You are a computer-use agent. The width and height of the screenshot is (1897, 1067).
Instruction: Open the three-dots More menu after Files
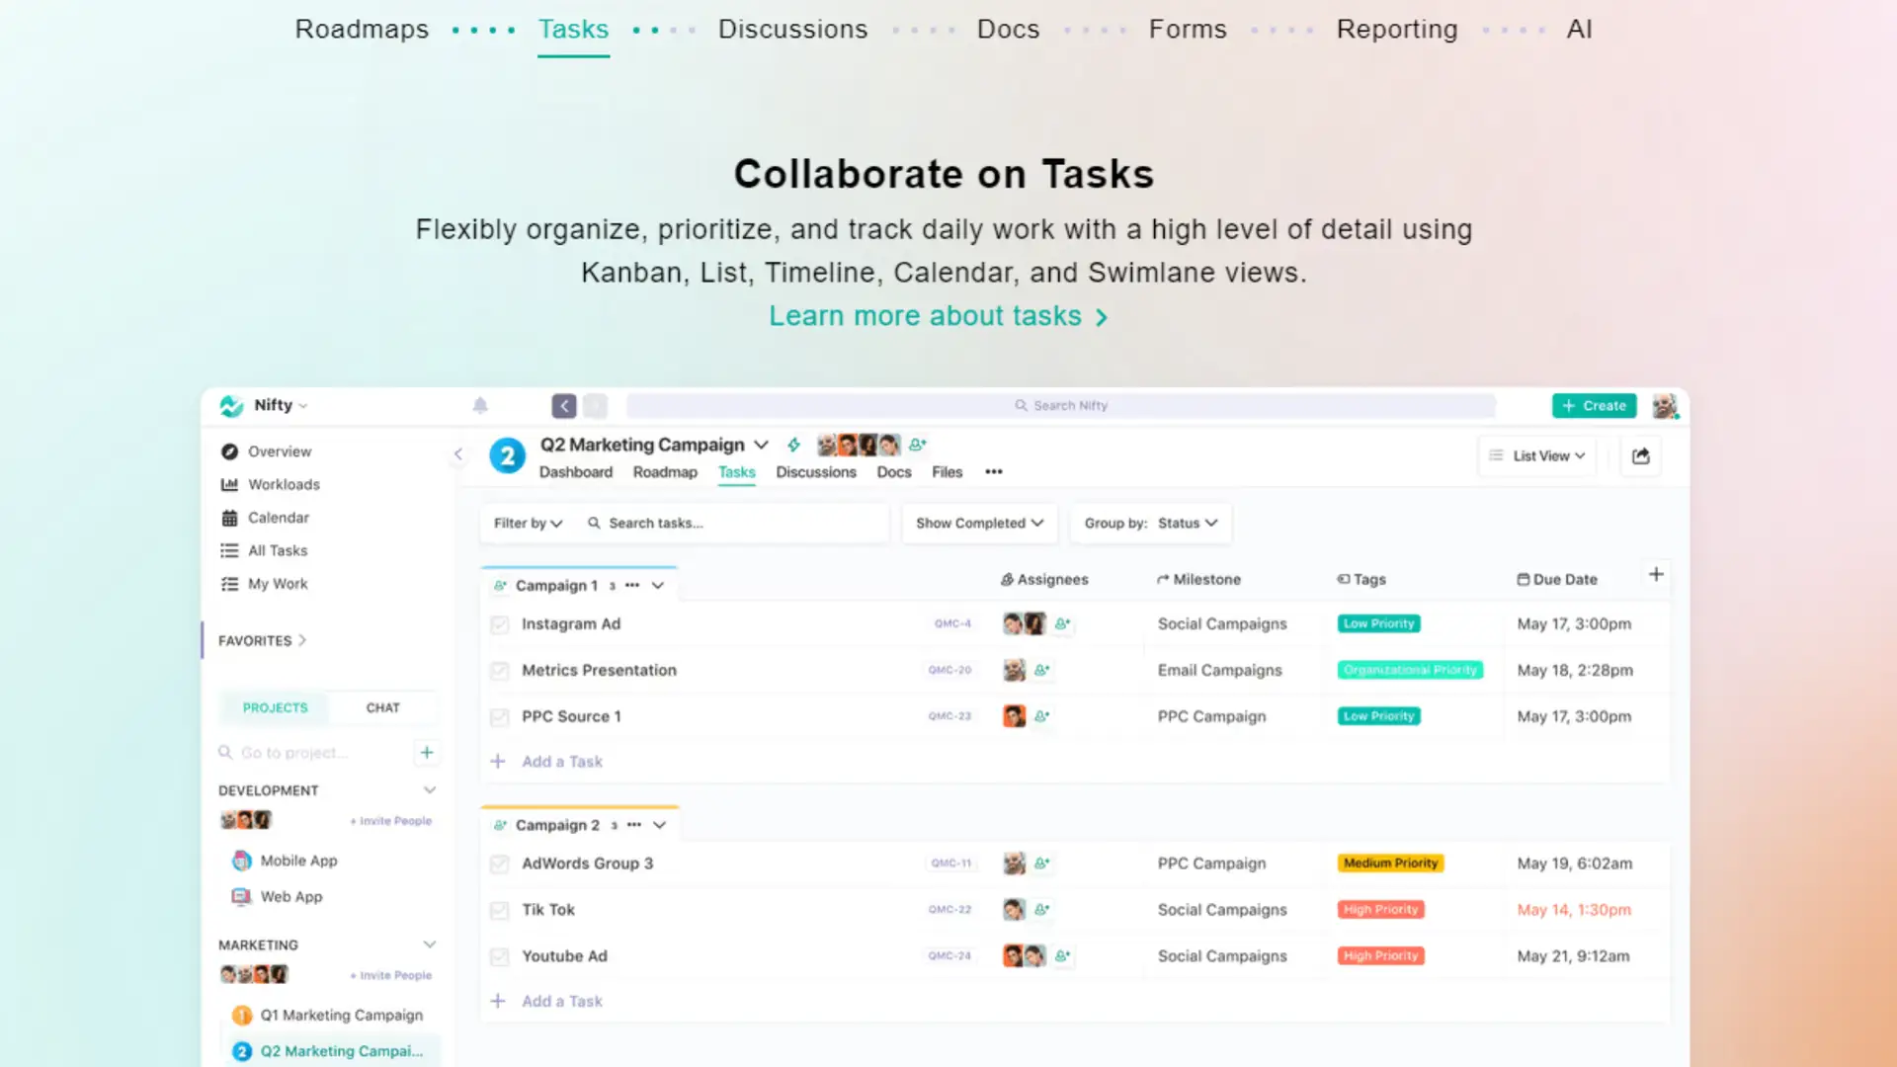994,472
